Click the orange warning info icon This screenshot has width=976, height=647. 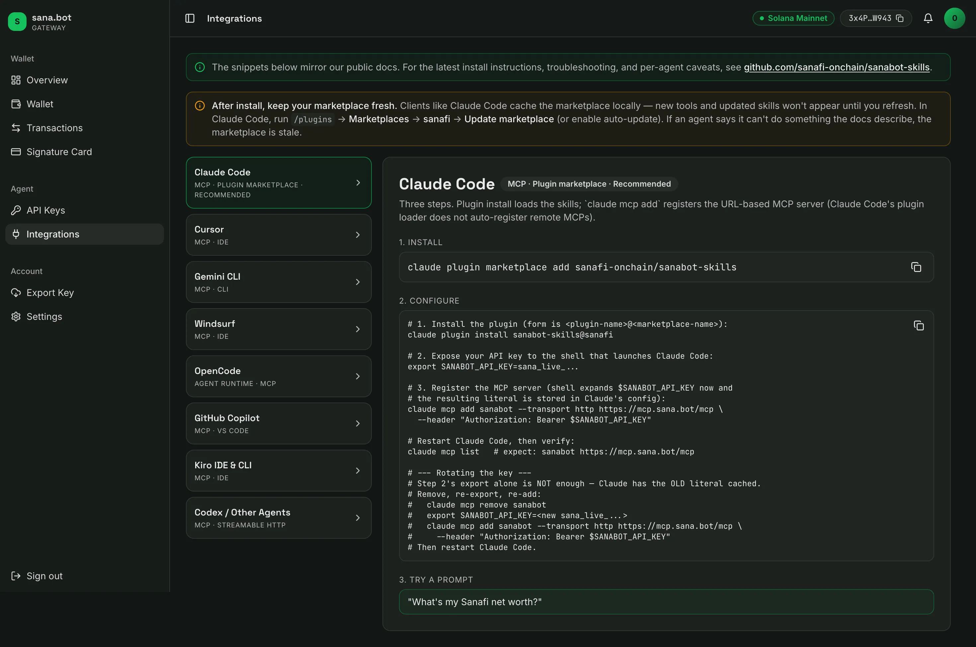[x=200, y=106]
